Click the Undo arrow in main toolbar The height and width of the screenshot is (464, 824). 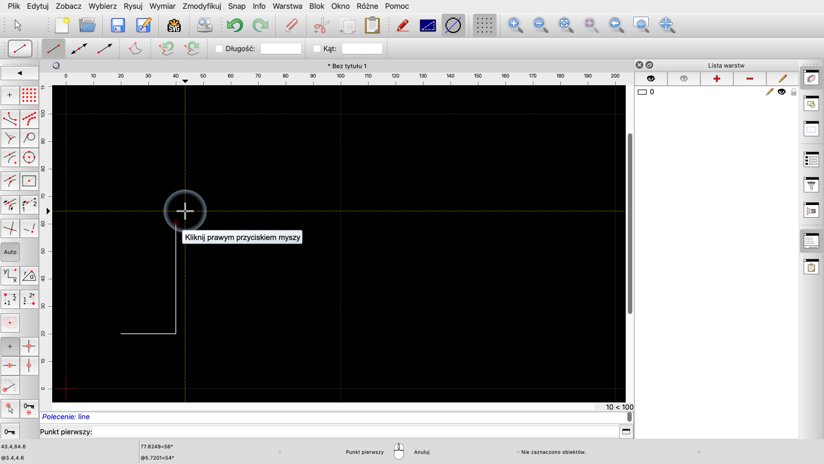coord(235,25)
